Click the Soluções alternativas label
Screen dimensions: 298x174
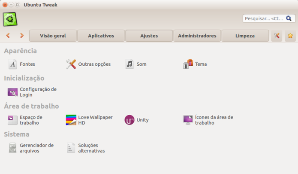tap(91, 148)
